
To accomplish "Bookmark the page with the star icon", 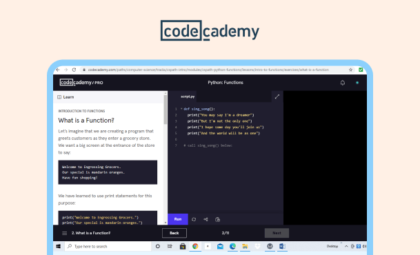I will (x=350, y=70).
